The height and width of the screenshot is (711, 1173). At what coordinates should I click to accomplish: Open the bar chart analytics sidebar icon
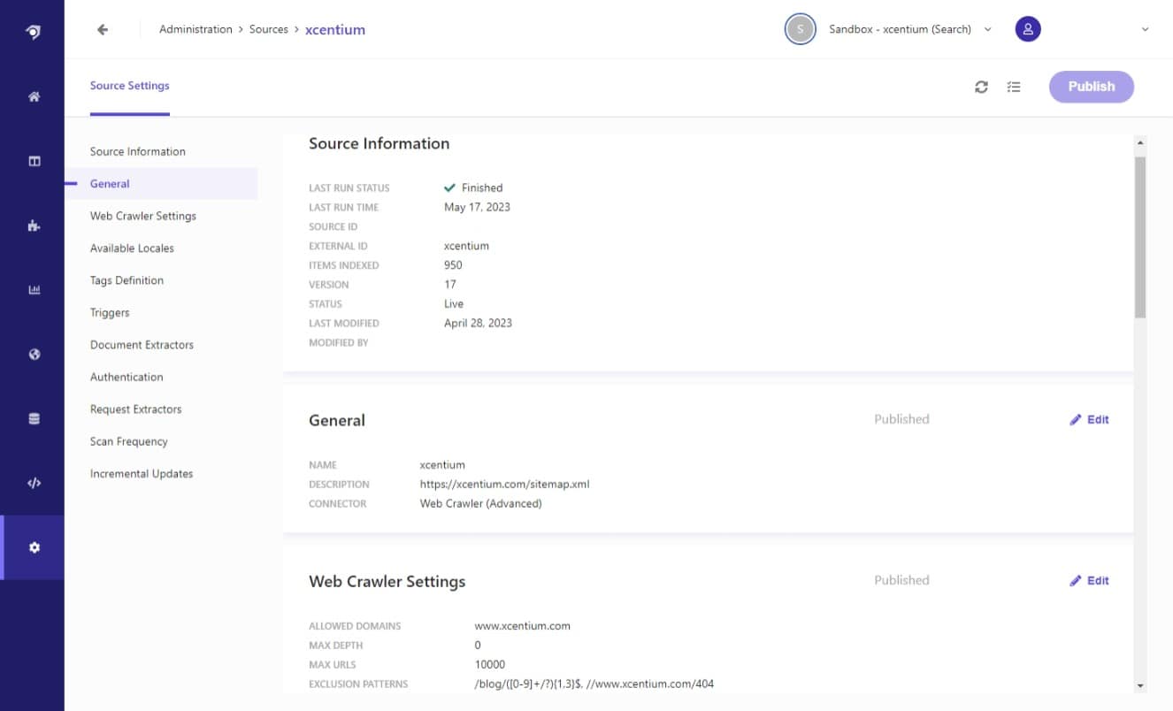34,290
